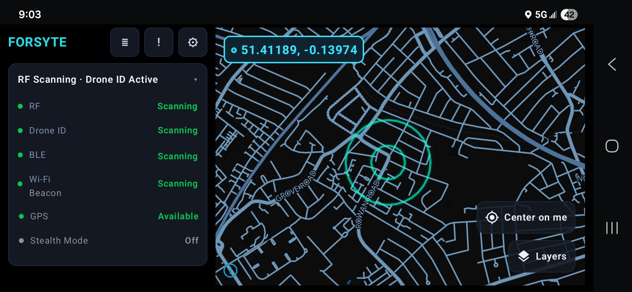The image size is (632, 292).
Task: Tap the 9:03 clock
Action: point(30,14)
